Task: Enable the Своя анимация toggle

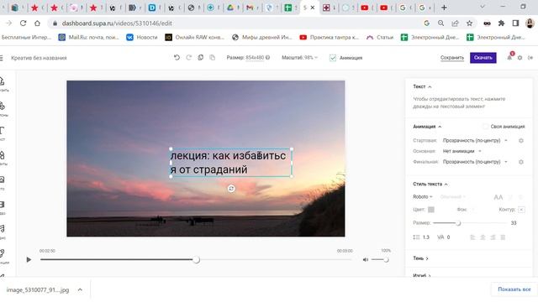Action: click(485, 127)
